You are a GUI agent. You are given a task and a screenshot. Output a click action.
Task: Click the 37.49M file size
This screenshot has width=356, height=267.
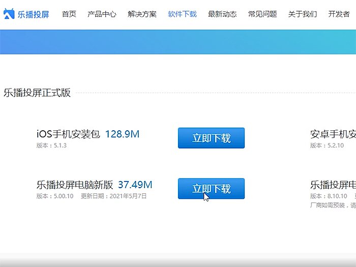click(x=135, y=185)
